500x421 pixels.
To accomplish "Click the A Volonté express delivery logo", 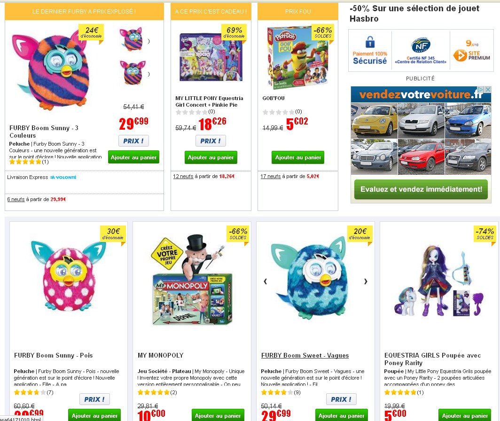I will (63, 177).
